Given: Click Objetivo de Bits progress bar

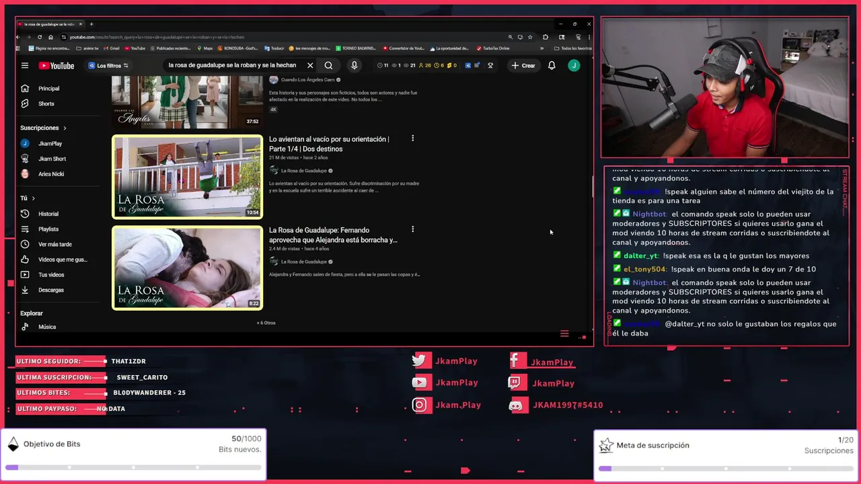Looking at the screenshot, I should coord(133,467).
